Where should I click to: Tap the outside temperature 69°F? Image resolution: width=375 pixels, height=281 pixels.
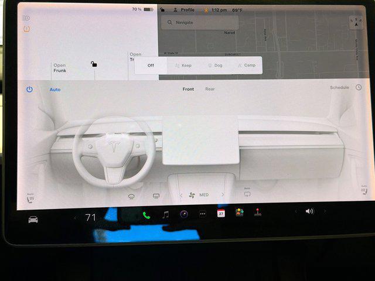click(x=237, y=11)
